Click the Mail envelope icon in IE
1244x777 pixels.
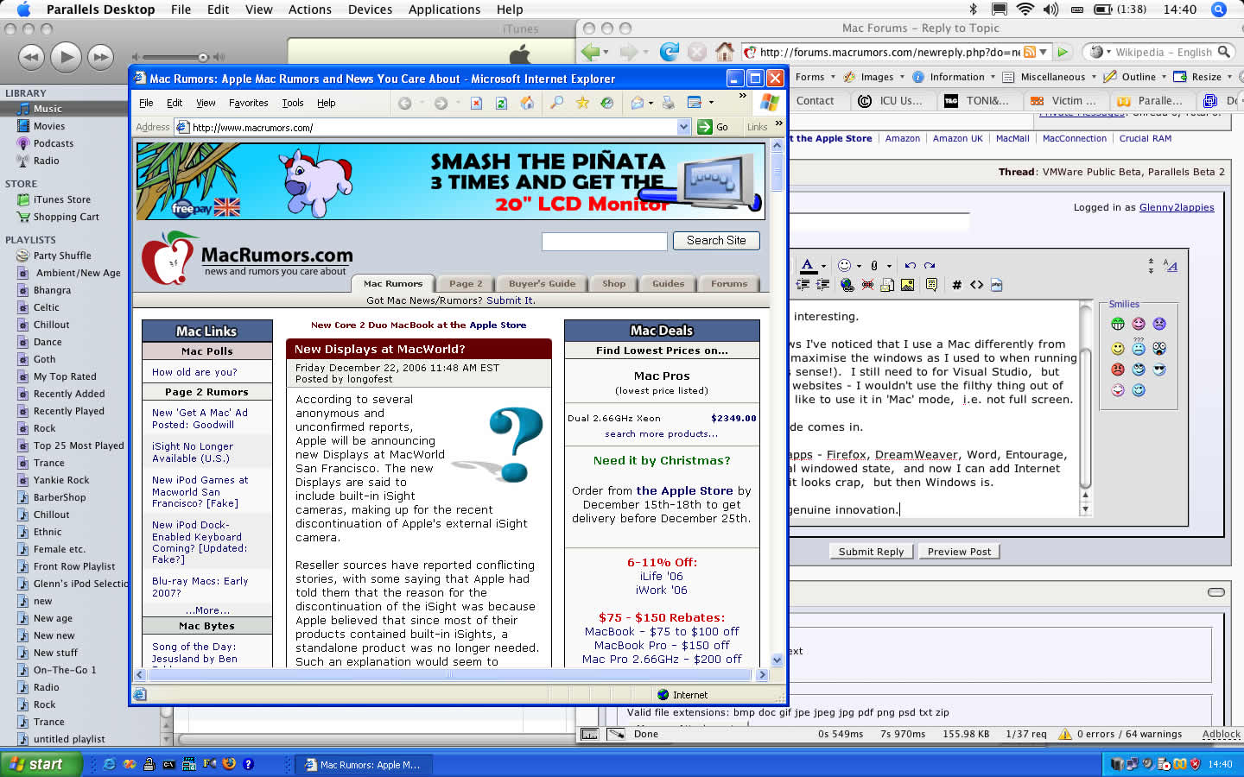tap(638, 103)
